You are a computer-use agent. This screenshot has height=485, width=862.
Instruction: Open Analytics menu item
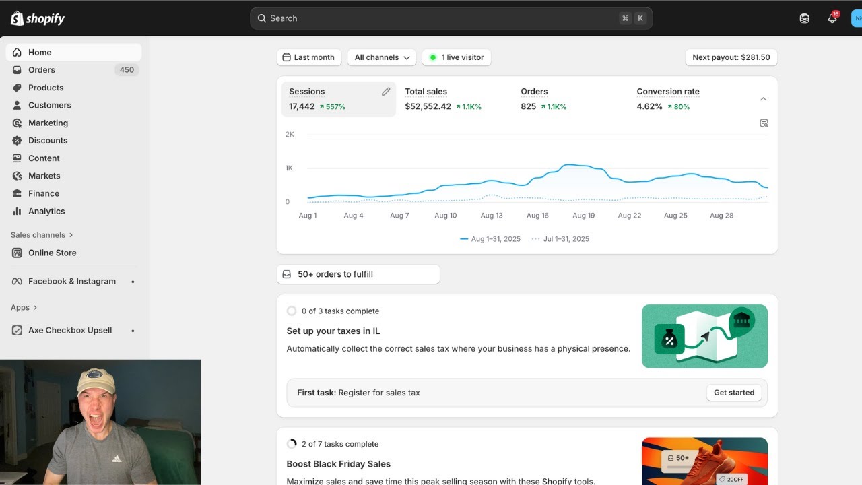(73, 211)
